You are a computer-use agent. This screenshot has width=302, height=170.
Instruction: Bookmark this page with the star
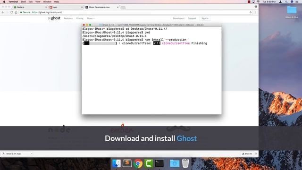(251, 12)
